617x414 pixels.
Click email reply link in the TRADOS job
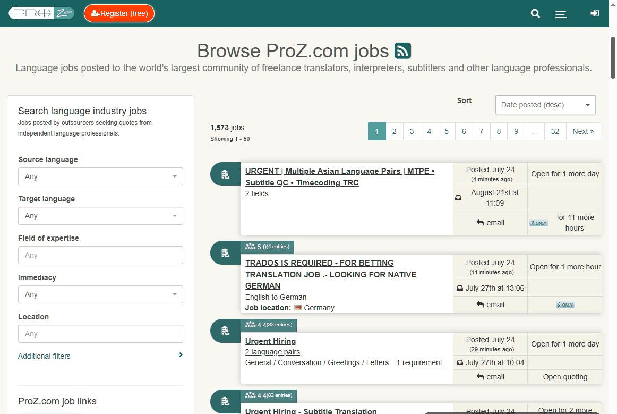coord(490,305)
